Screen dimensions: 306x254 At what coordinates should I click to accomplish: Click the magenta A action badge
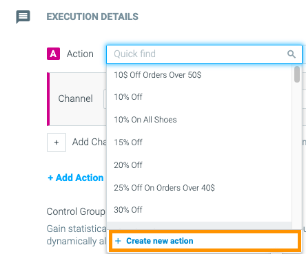pyautogui.click(x=53, y=54)
